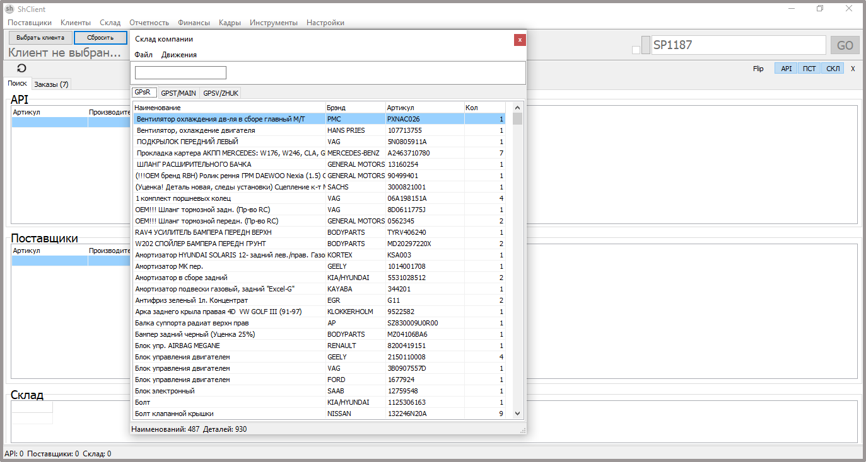Toggle the СКЛ filter button
866x462 pixels.
pos(833,69)
